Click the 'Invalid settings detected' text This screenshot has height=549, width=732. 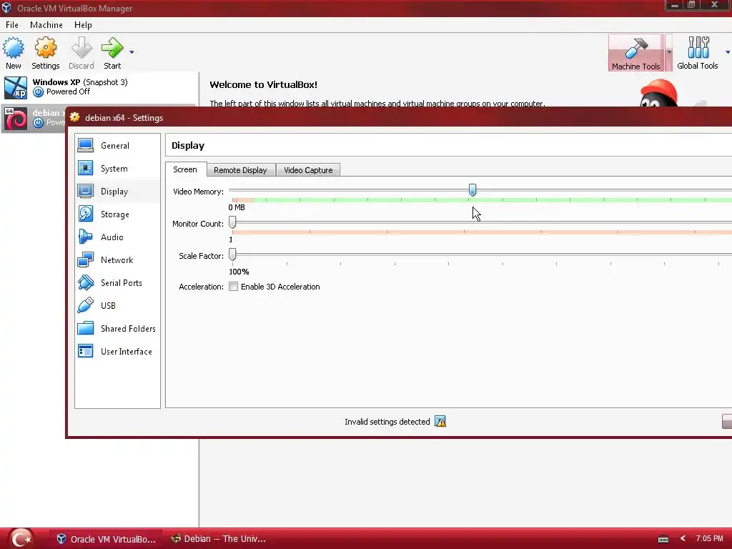387,422
